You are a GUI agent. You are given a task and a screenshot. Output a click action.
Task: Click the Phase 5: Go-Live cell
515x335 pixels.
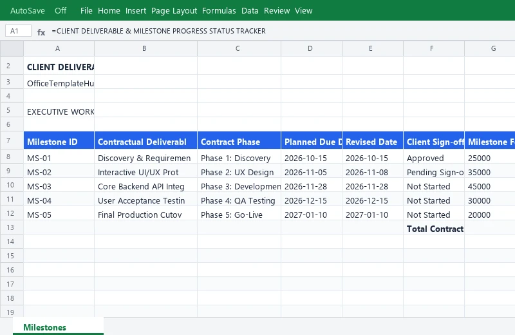pyautogui.click(x=239, y=215)
